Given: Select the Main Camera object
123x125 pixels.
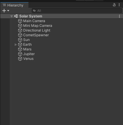Looking at the screenshot, I should tap(34, 21).
